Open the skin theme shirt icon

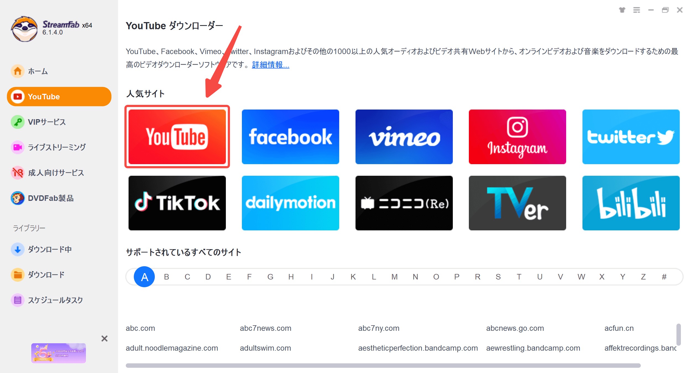(622, 10)
